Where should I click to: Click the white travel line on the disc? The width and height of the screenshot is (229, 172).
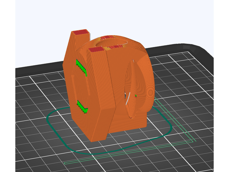point(128,99)
